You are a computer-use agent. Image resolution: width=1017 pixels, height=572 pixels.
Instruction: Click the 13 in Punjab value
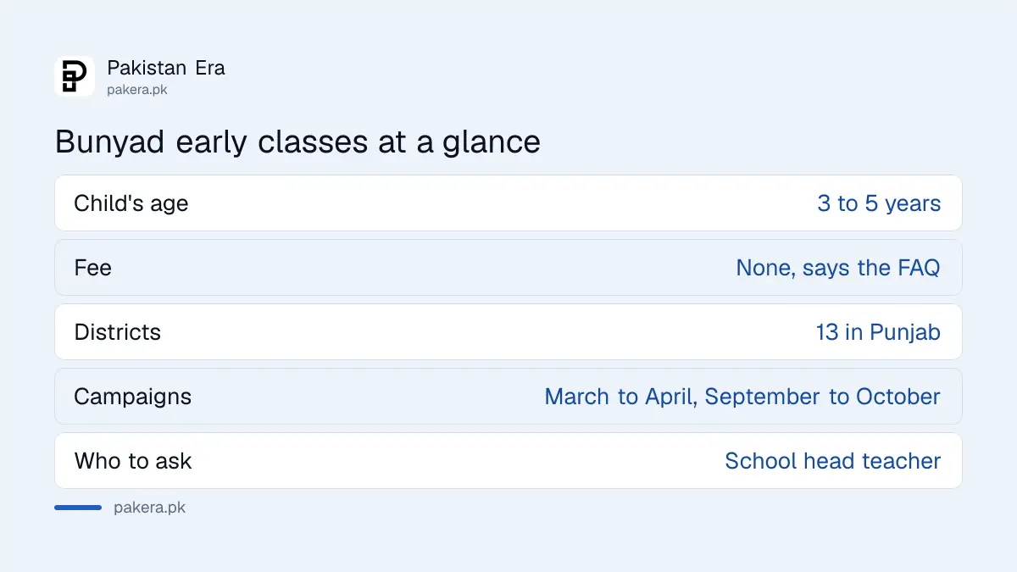878,333
